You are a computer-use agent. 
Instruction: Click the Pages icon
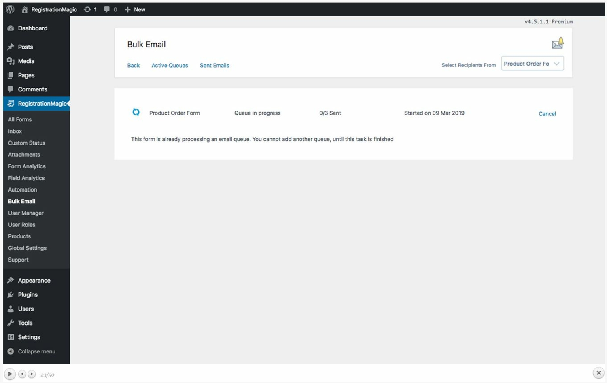11,75
